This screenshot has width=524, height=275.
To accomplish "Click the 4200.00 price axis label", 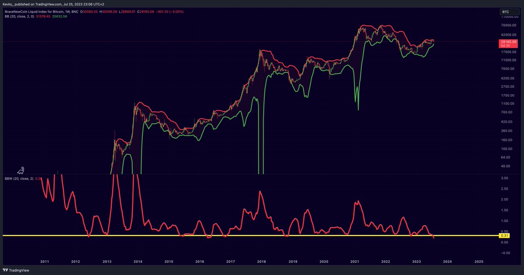I will tap(508, 78).
